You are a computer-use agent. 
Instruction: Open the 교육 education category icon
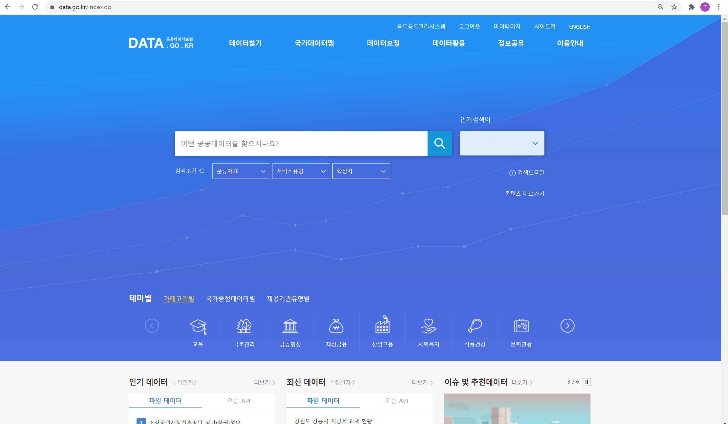pos(198,326)
